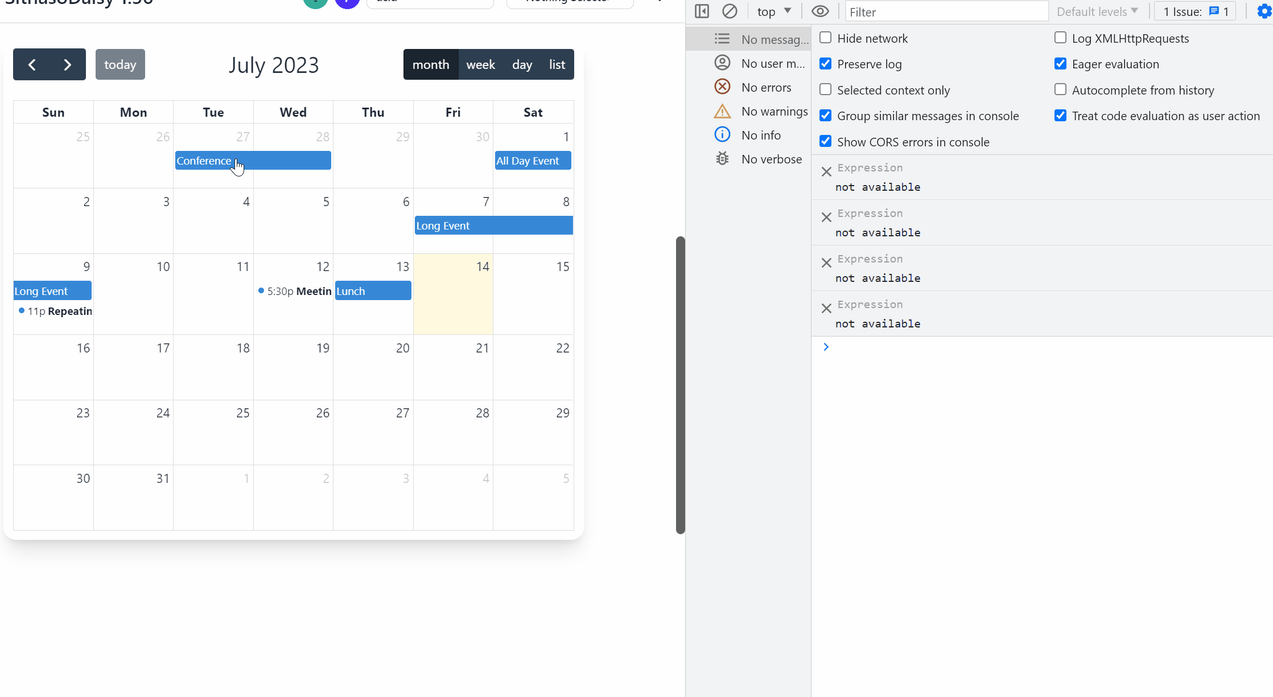
Task: Create a new live expression with the eye icon
Action: pyautogui.click(x=820, y=11)
